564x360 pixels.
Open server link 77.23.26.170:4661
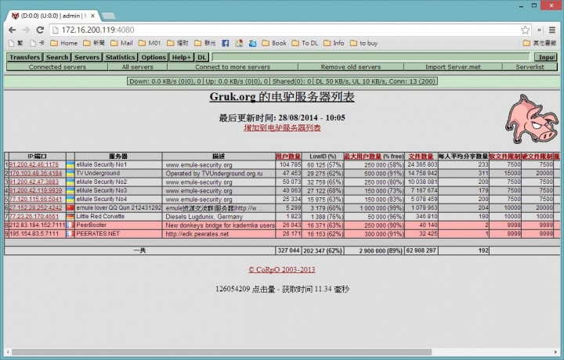coord(34,216)
